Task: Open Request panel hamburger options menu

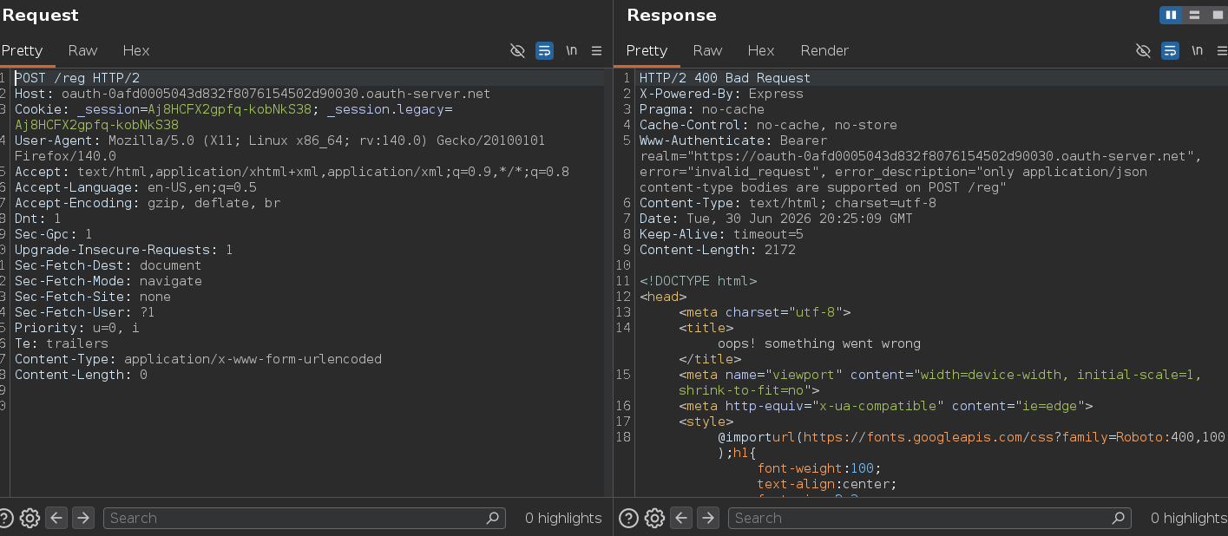Action: coord(596,50)
